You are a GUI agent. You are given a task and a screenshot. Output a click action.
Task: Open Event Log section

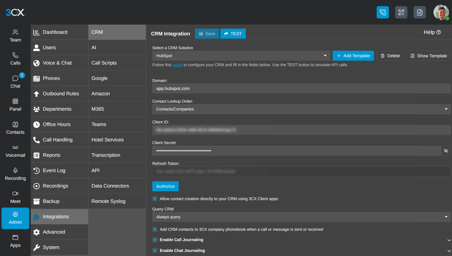click(60, 171)
